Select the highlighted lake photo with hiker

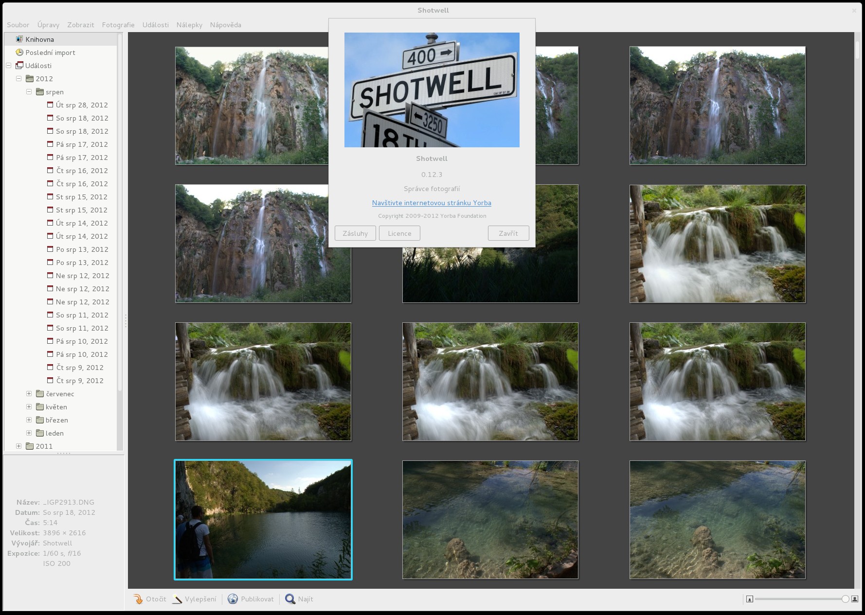pos(263,520)
